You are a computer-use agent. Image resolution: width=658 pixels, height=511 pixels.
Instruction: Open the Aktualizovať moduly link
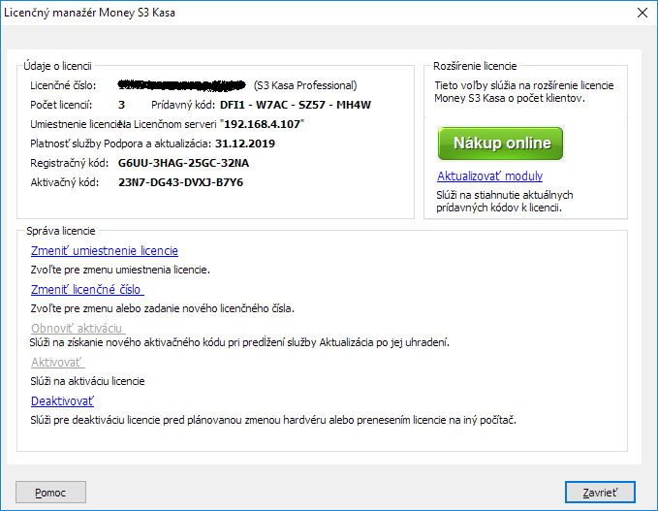pyautogui.click(x=489, y=176)
